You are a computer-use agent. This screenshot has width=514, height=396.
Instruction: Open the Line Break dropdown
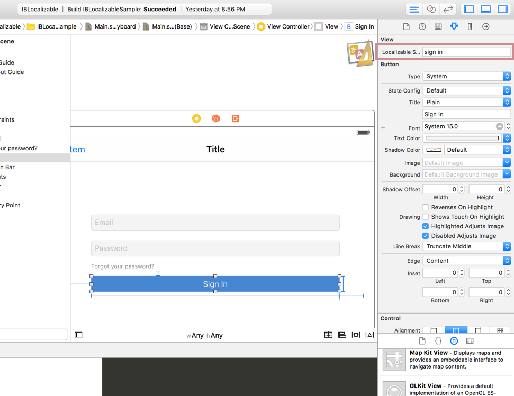(x=466, y=246)
